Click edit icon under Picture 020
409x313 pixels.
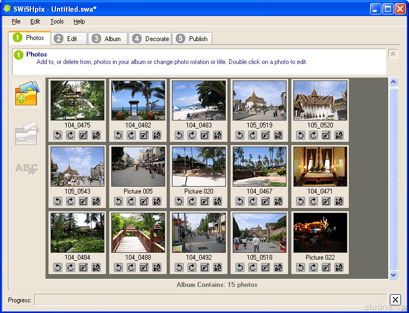[x=204, y=201]
